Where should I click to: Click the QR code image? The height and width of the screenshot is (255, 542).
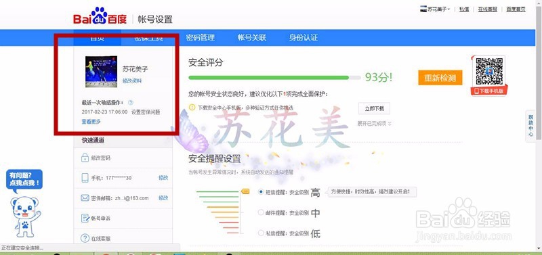pos(488,72)
